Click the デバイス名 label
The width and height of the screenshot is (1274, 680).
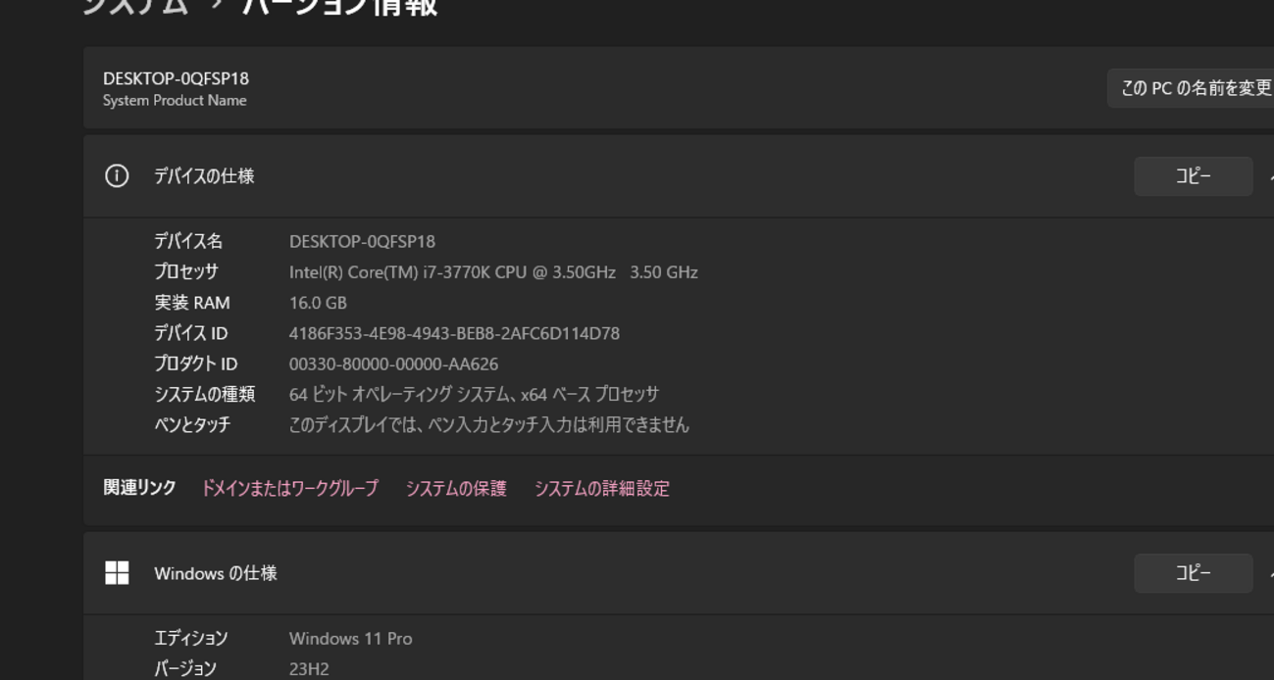click(x=188, y=241)
